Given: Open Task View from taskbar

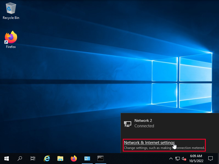Looking at the screenshot, I should click(x=33, y=159).
